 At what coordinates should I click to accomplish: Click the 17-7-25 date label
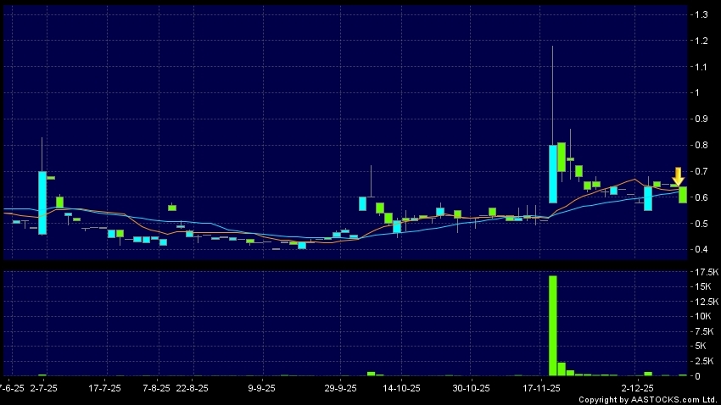[x=104, y=388]
